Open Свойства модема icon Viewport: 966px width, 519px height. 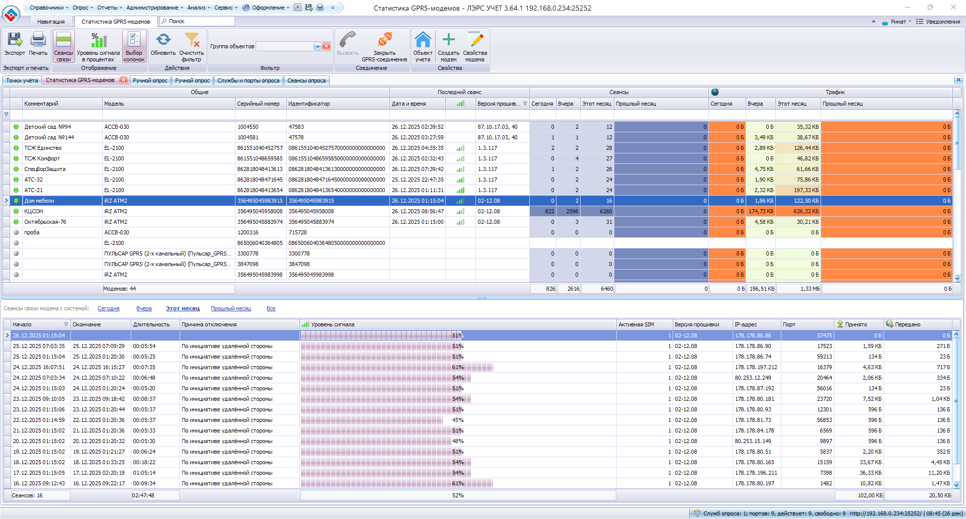coord(475,40)
